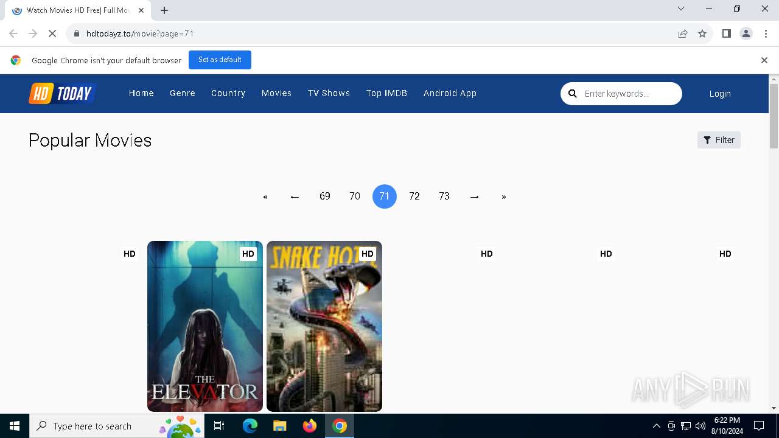Open the clock and date panel
This screenshot has height=438, width=779.
[727, 426]
